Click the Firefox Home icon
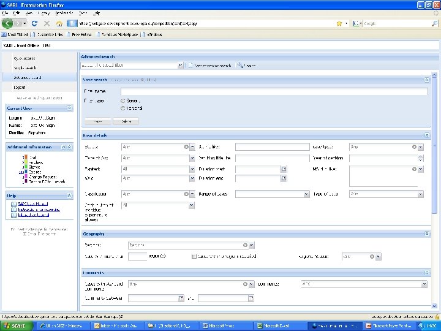 [x=59, y=24]
